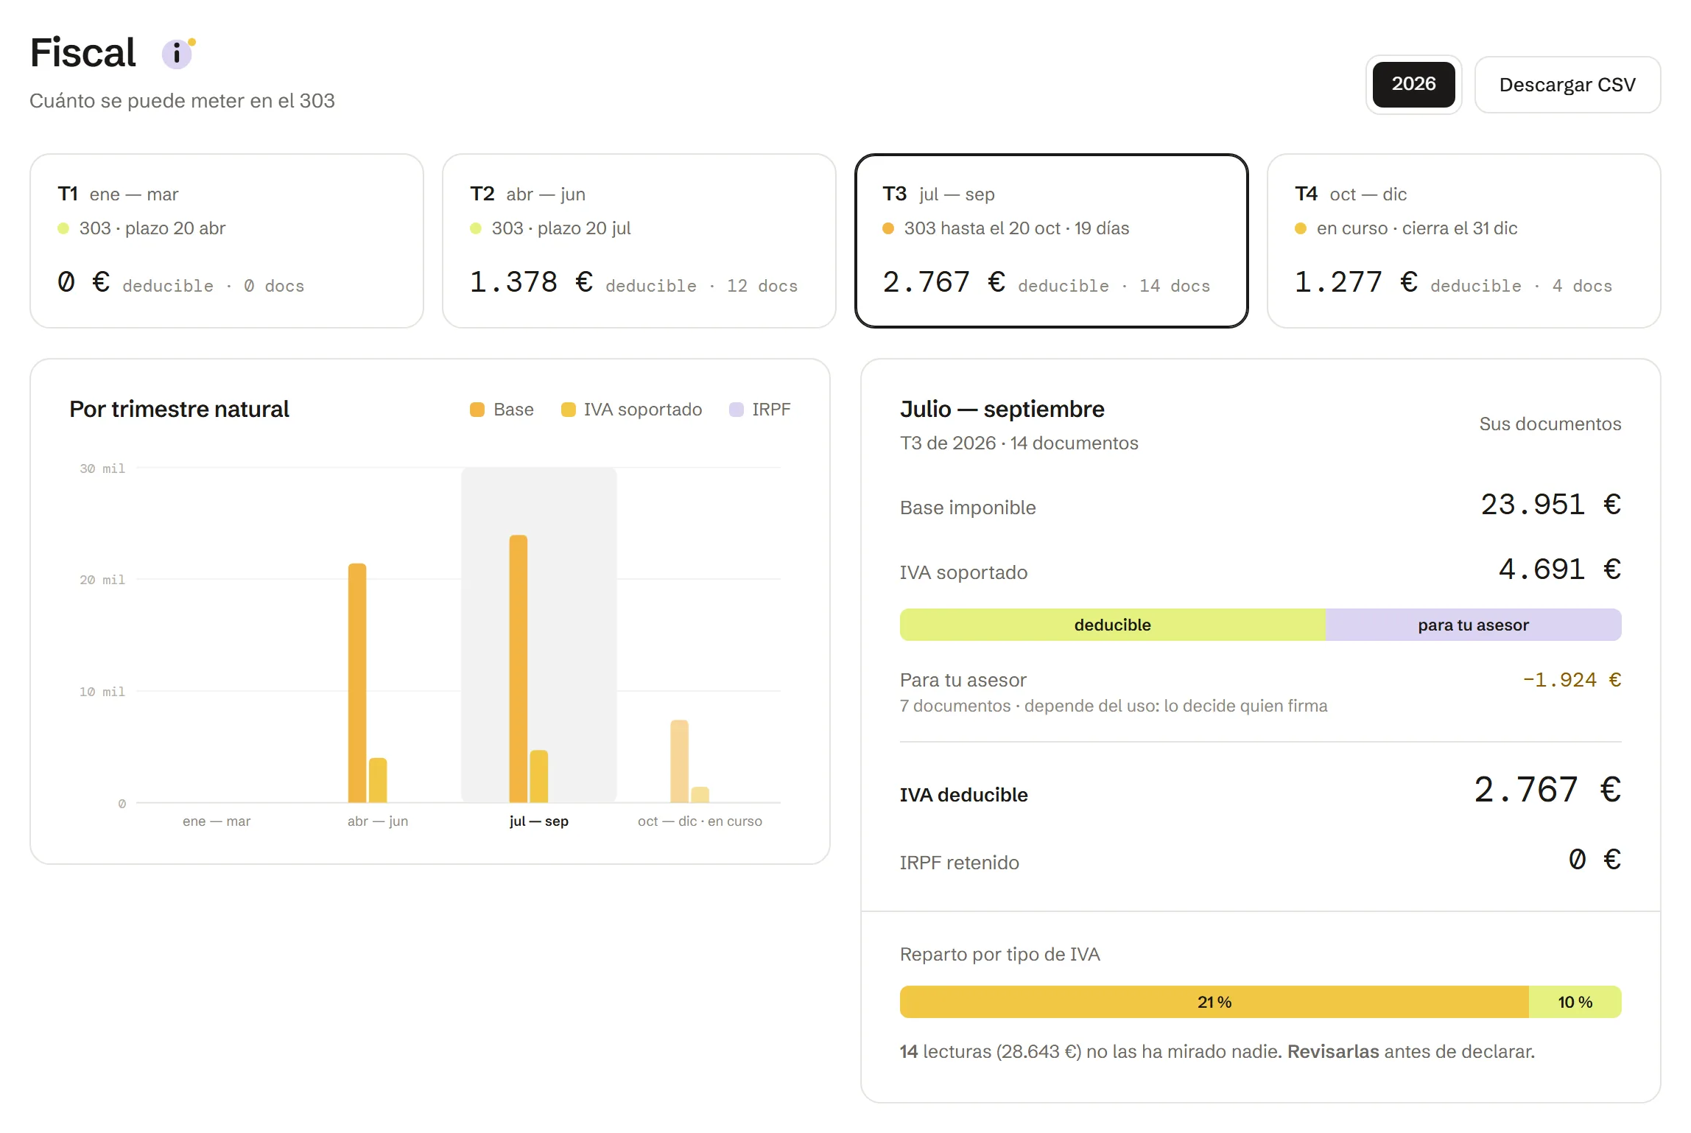
Task: Click the abr — jun axis label
Action: (x=378, y=821)
